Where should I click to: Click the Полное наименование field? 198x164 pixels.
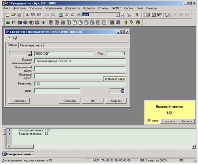tap(80, 61)
